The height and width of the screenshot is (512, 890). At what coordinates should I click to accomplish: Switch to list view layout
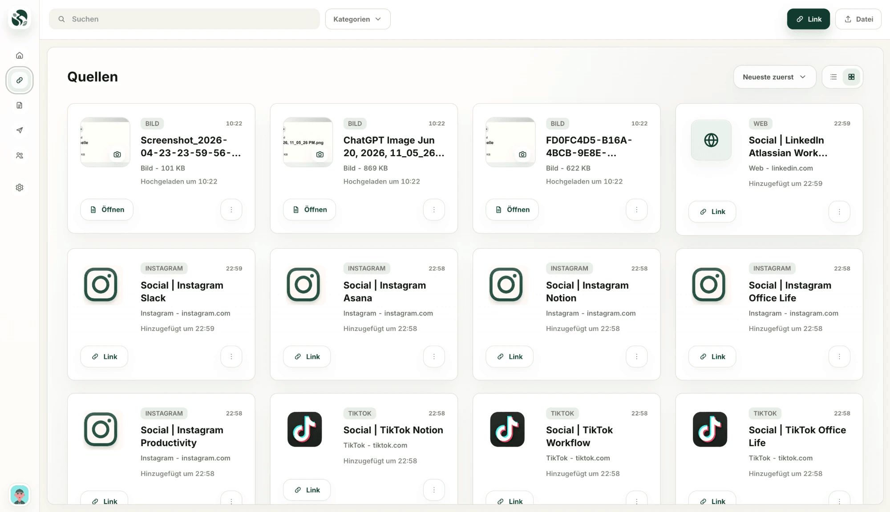[x=833, y=77]
